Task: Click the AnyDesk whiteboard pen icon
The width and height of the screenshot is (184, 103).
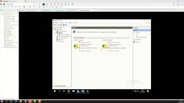Action: [x=69, y=4]
